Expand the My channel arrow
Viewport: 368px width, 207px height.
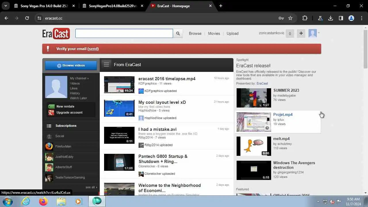point(88,78)
